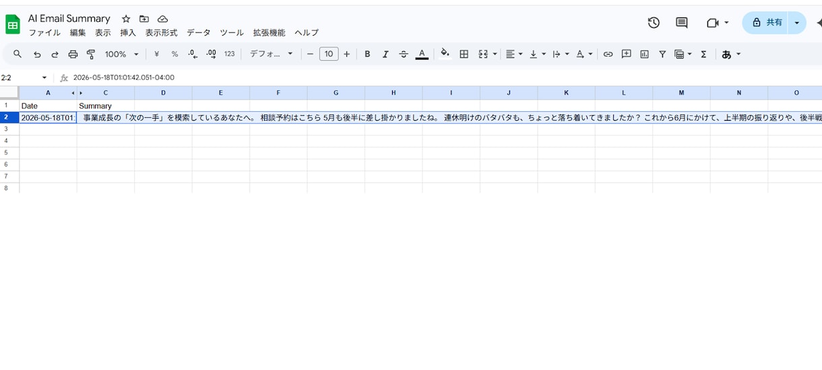The image size is (822, 370).
Task: Open the fill color picker
Action: tap(445, 54)
